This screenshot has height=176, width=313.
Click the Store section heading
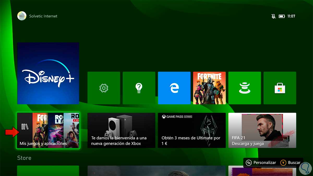coord(24,158)
